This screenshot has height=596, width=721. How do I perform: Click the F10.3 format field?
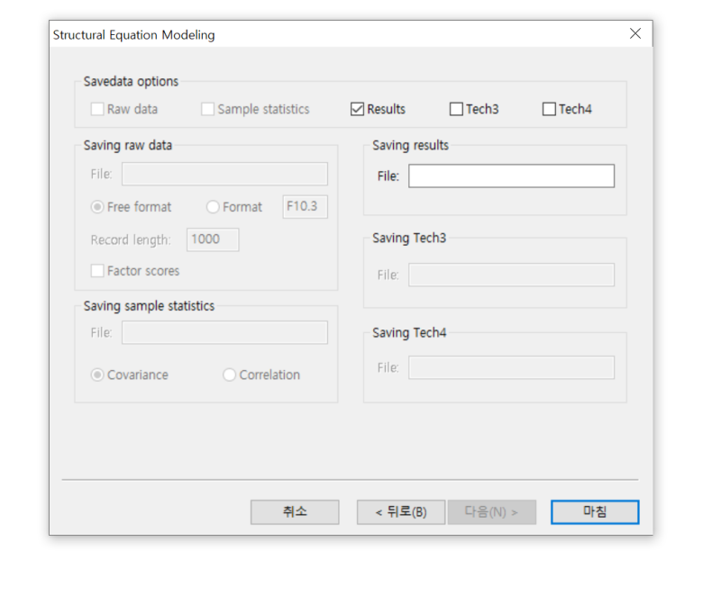[x=306, y=207]
